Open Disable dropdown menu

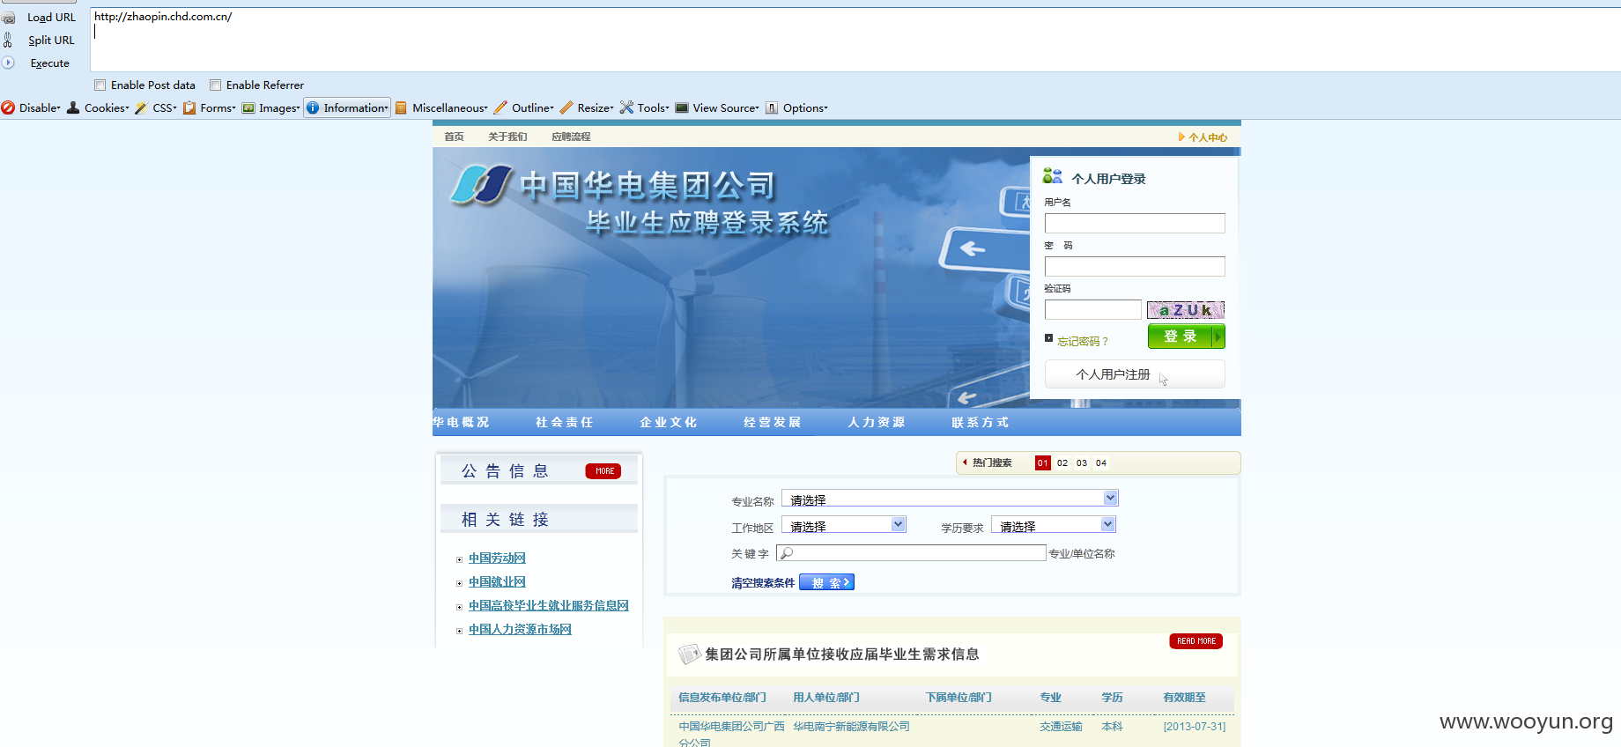[x=40, y=108]
